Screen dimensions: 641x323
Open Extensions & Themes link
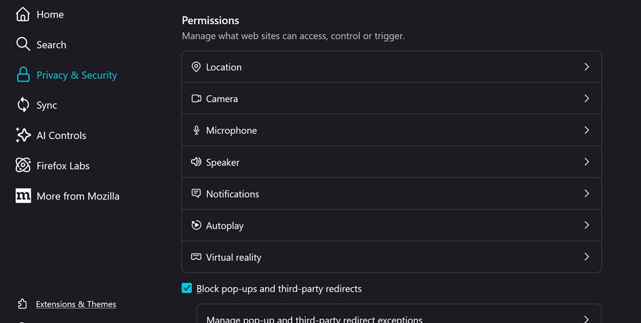76,304
